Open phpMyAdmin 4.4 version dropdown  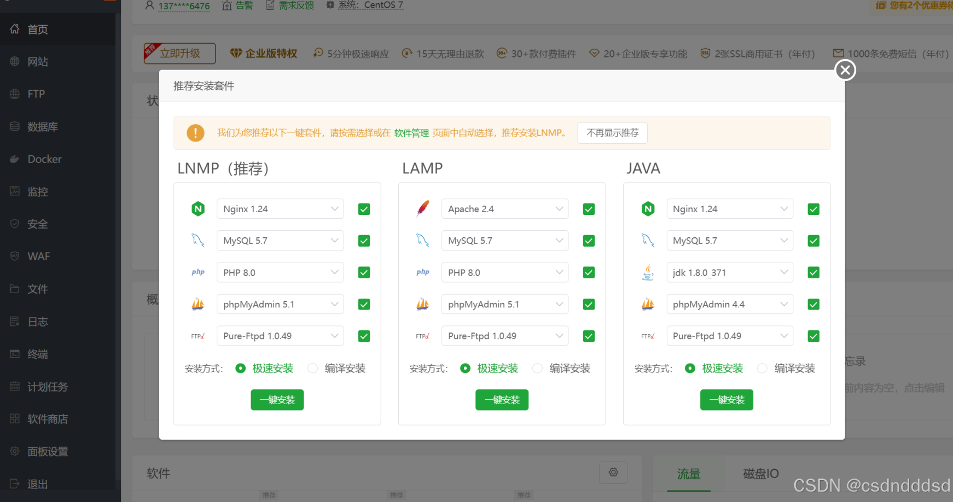pos(730,304)
